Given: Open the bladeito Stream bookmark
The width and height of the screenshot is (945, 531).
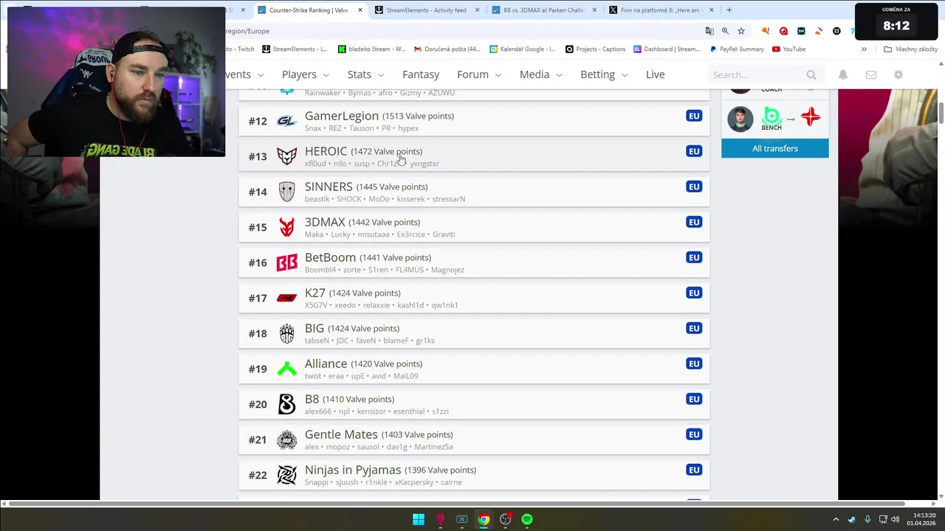Looking at the screenshot, I should point(371,49).
